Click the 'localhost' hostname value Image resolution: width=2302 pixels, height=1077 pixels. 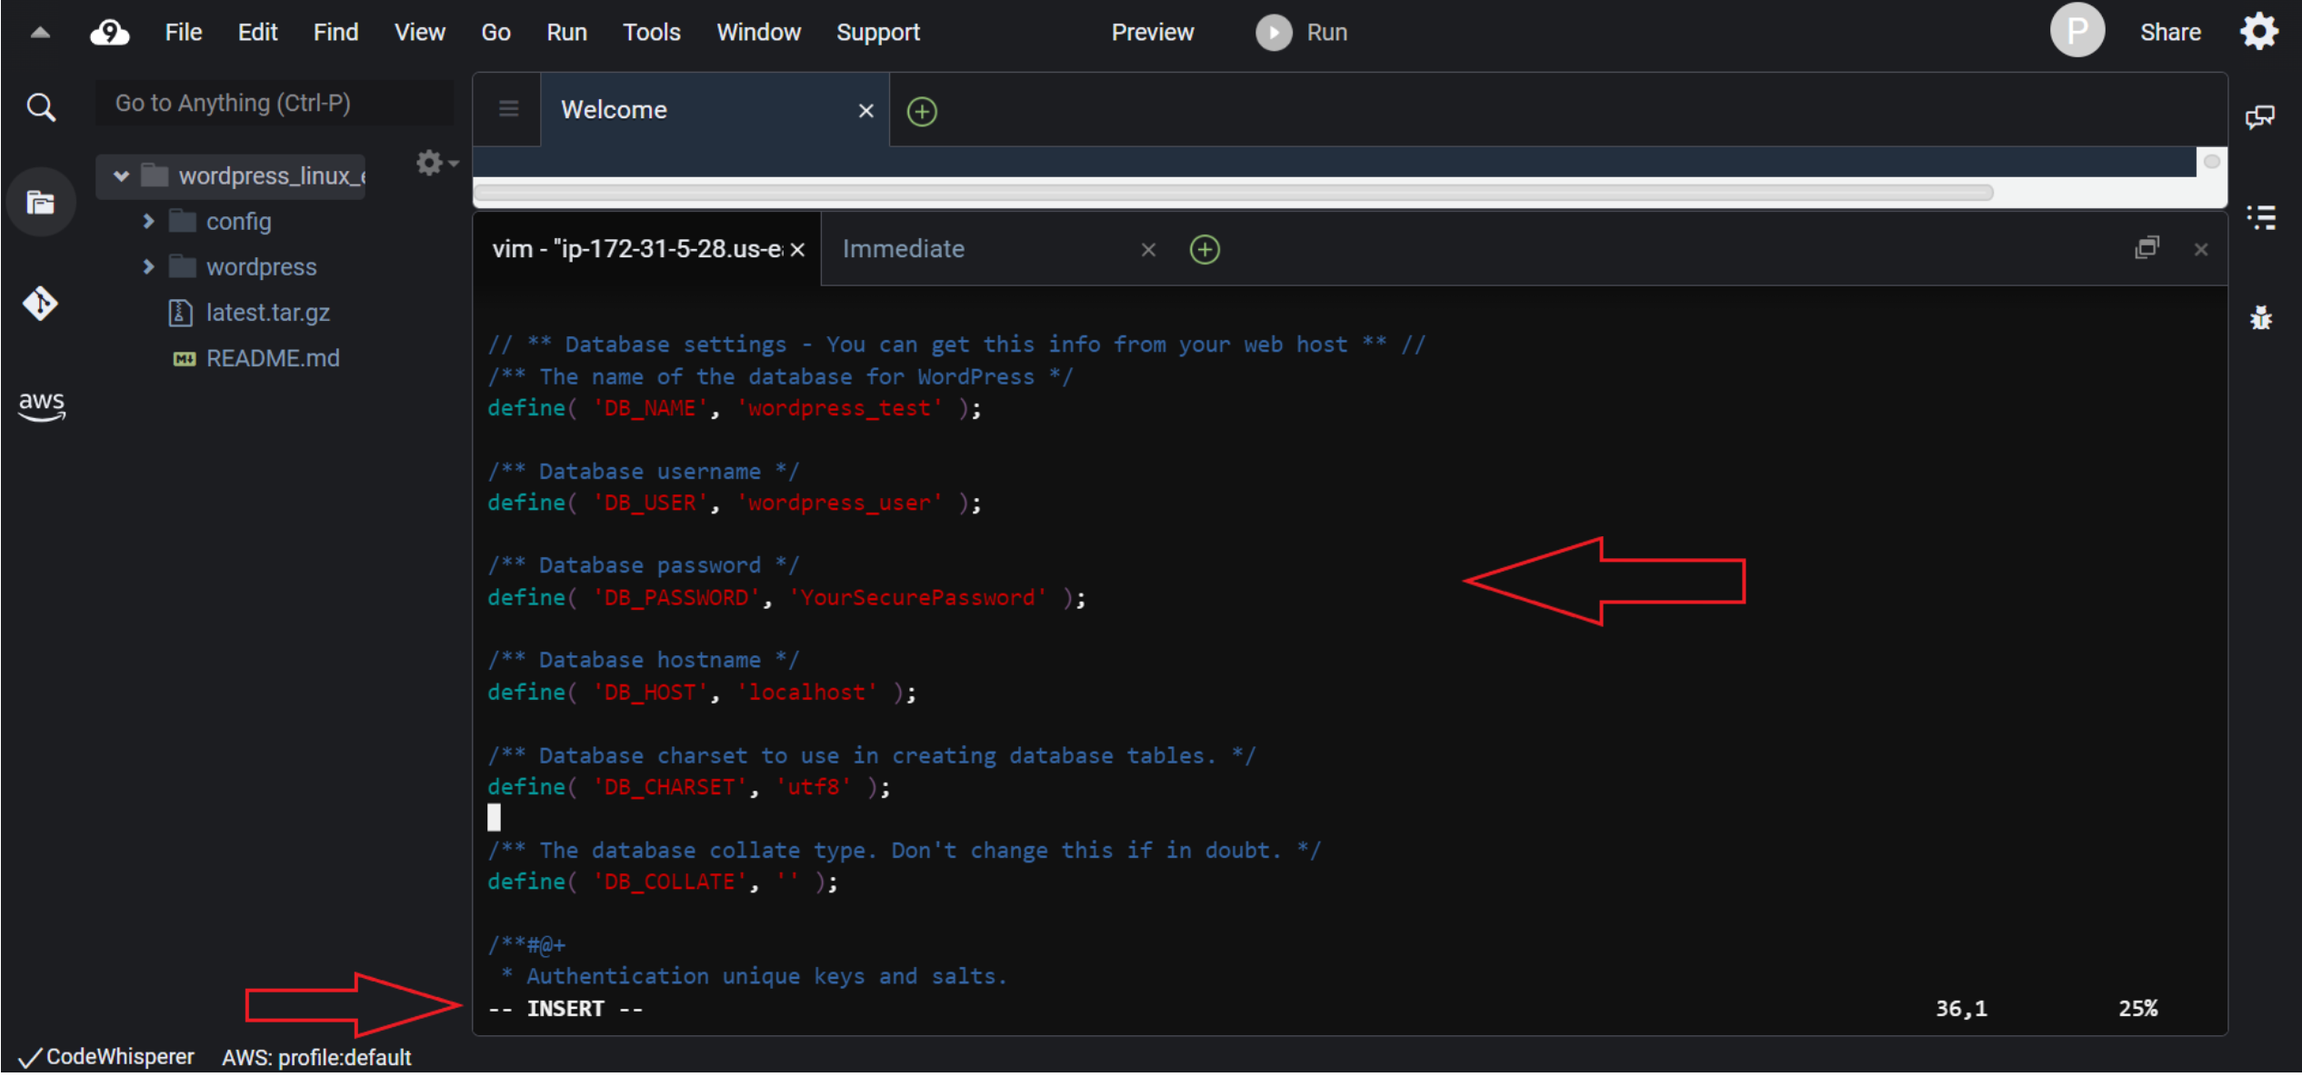point(806,692)
